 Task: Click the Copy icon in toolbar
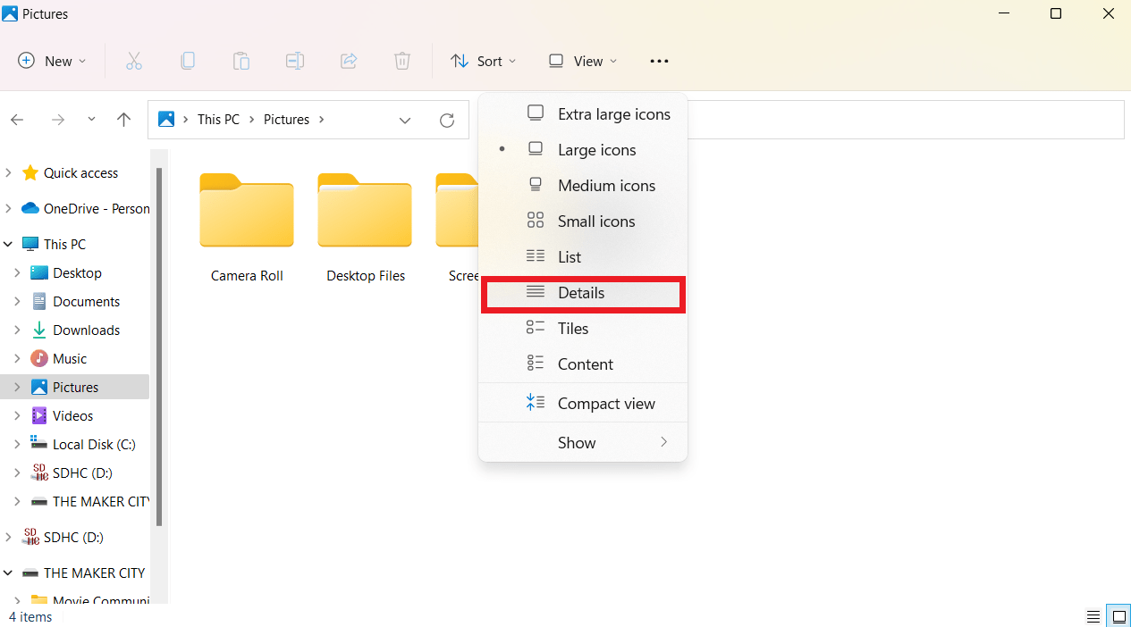[188, 61]
